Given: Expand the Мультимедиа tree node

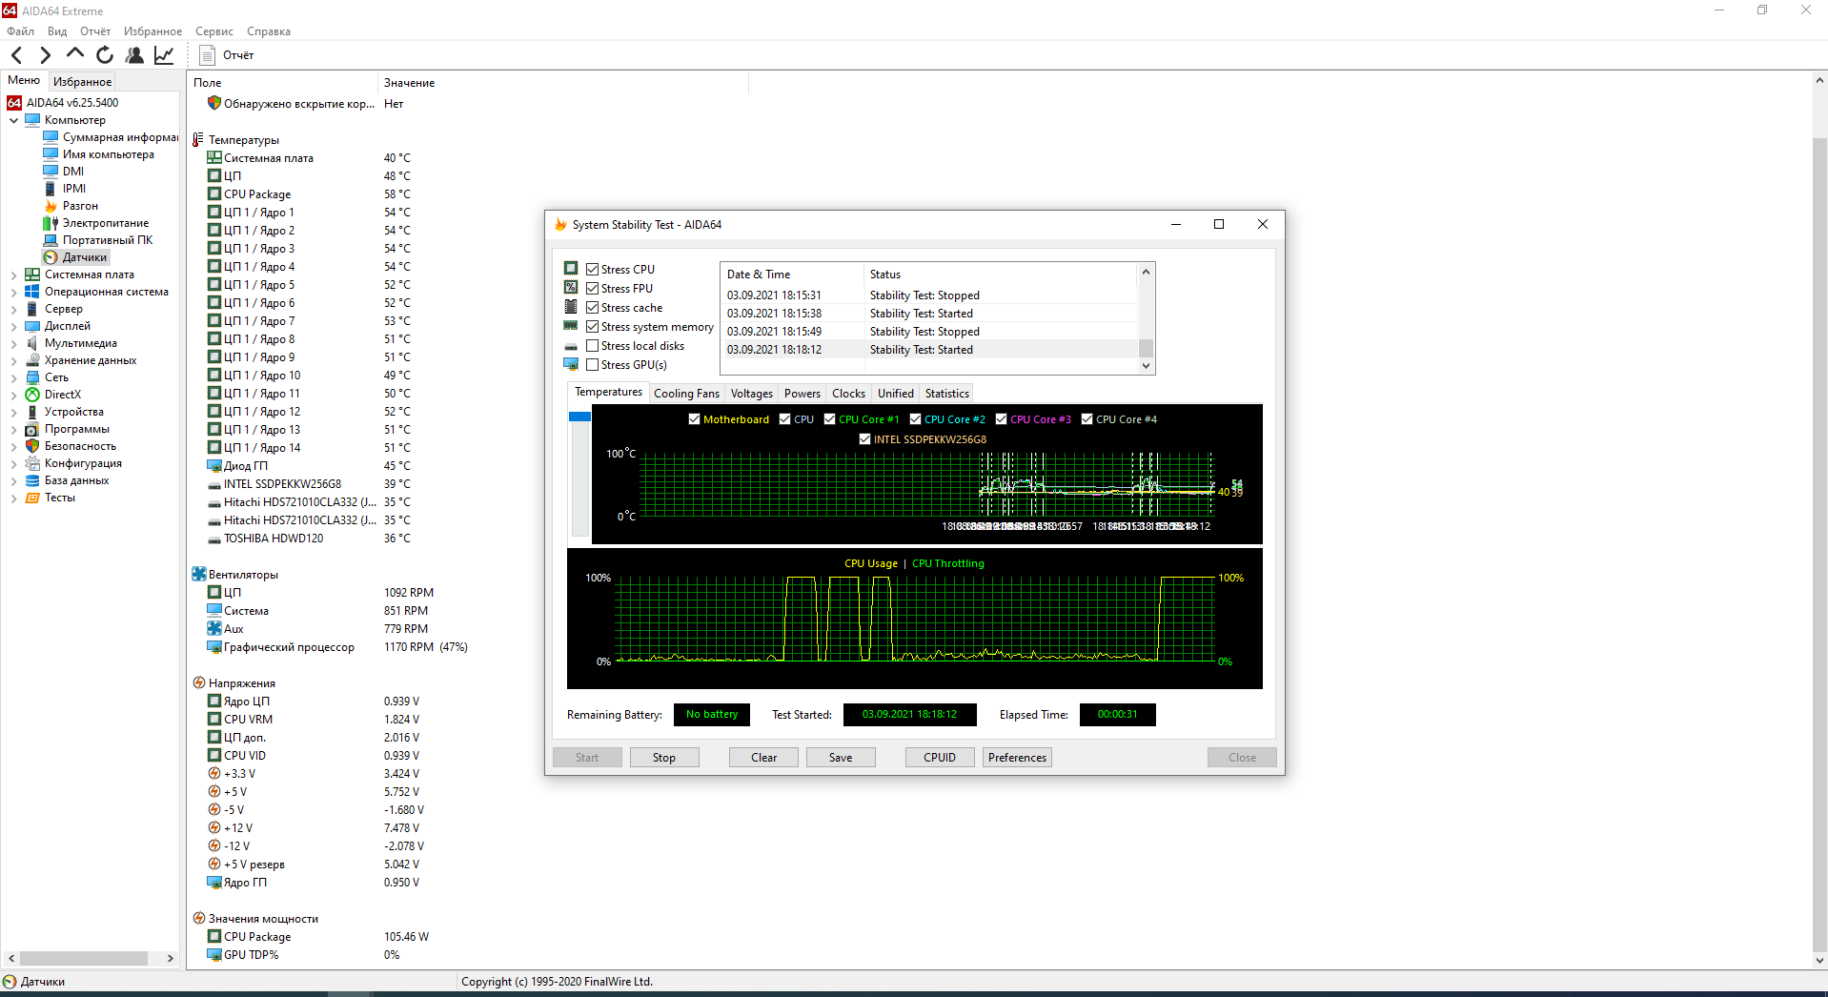Looking at the screenshot, I should click(x=13, y=343).
